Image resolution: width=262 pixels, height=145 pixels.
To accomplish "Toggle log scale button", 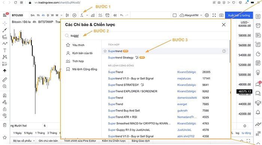I will [237, 133].
